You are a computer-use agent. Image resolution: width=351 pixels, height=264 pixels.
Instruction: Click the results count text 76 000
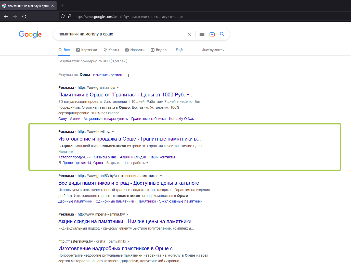(93, 61)
